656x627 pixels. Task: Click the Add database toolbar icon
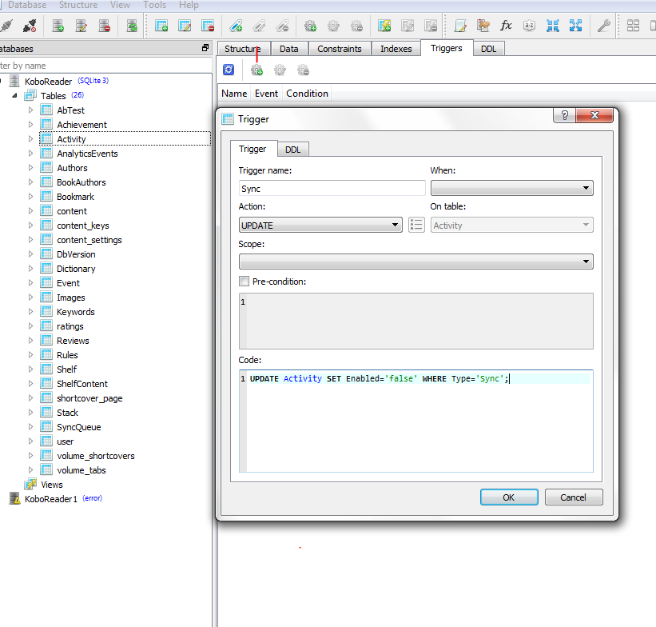[x=58, y=26]
